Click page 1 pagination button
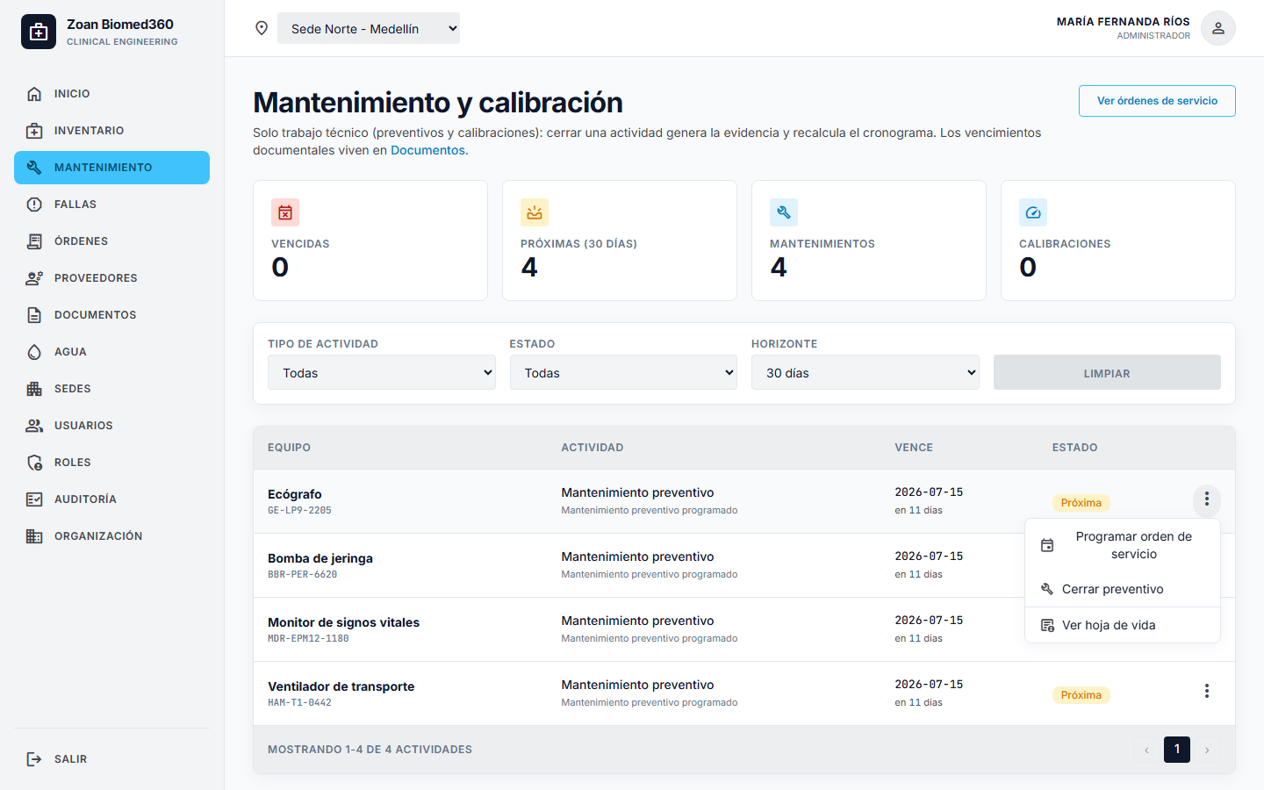The height and width of the screenshot is (790, 1264). coord(1177,750)
